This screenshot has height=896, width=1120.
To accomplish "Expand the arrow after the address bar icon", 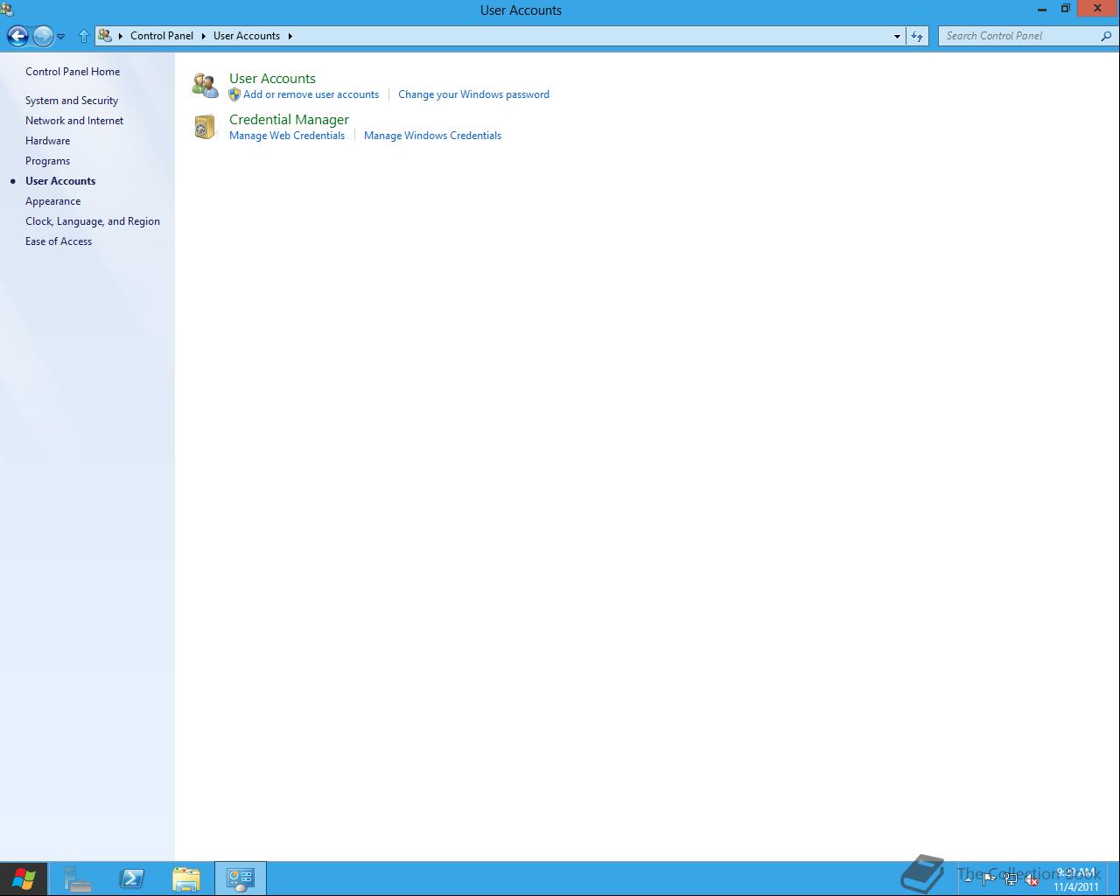I will 121,36.
